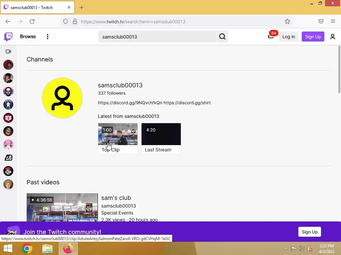Click the purple Sign Up header button

(313, 37)
